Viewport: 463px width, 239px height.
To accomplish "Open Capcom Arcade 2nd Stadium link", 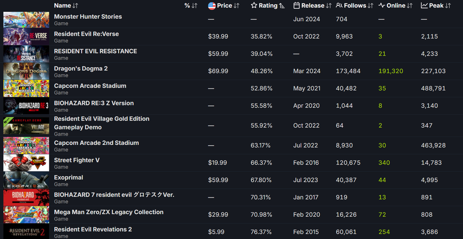I will point(96,143).
